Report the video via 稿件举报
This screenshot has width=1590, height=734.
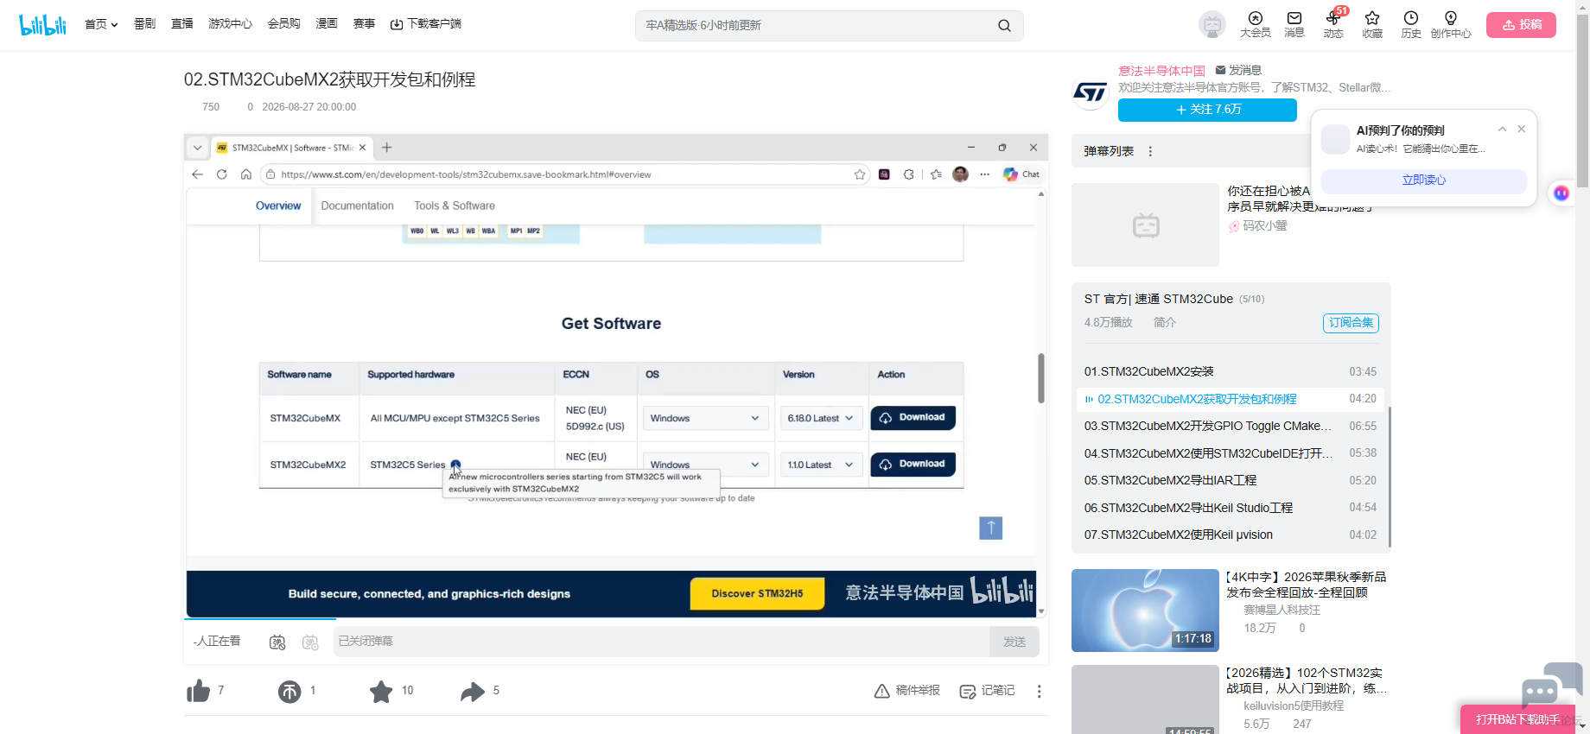click(x=907, y=691)
